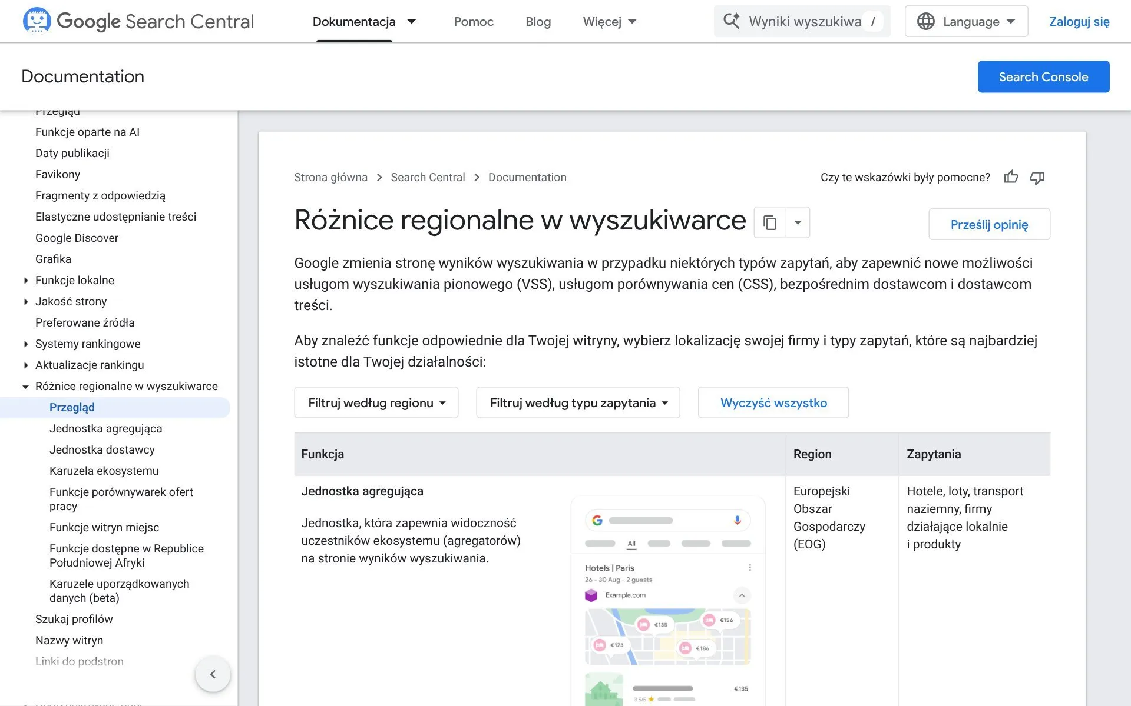The height and width of the screenshot is (706, 1131).
Task: Select the Dokumentacja tab
Action: [x=354, y=22]
